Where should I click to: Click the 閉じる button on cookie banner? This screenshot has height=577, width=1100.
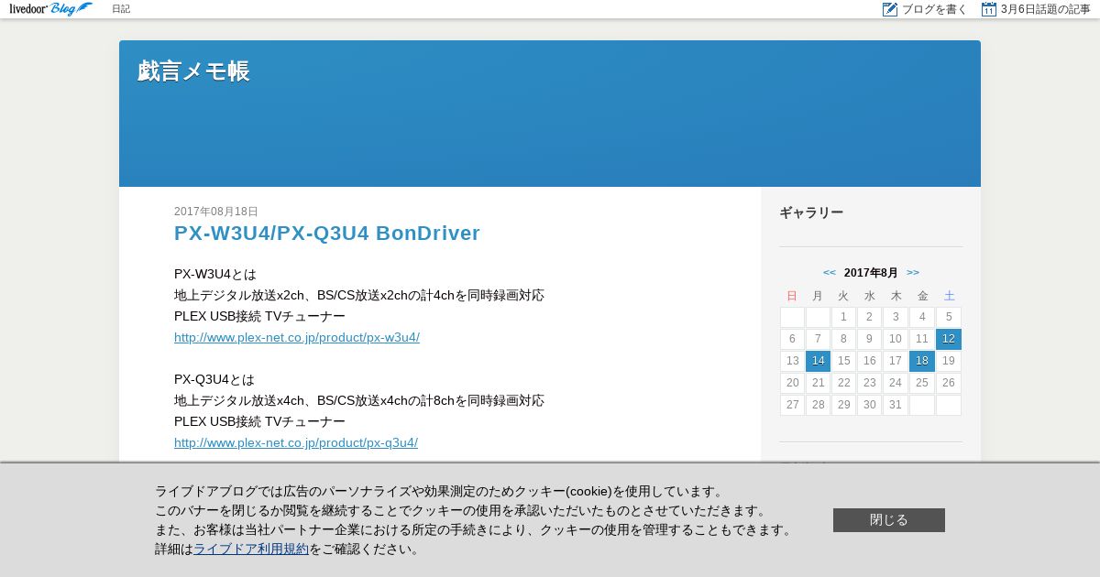point(889,520)
